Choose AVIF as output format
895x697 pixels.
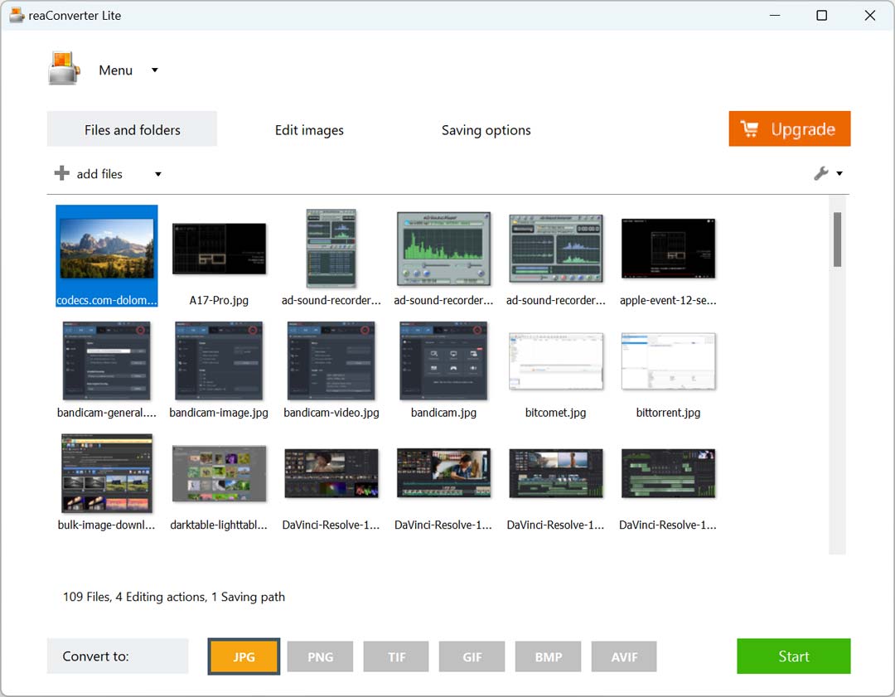[624, 656]
